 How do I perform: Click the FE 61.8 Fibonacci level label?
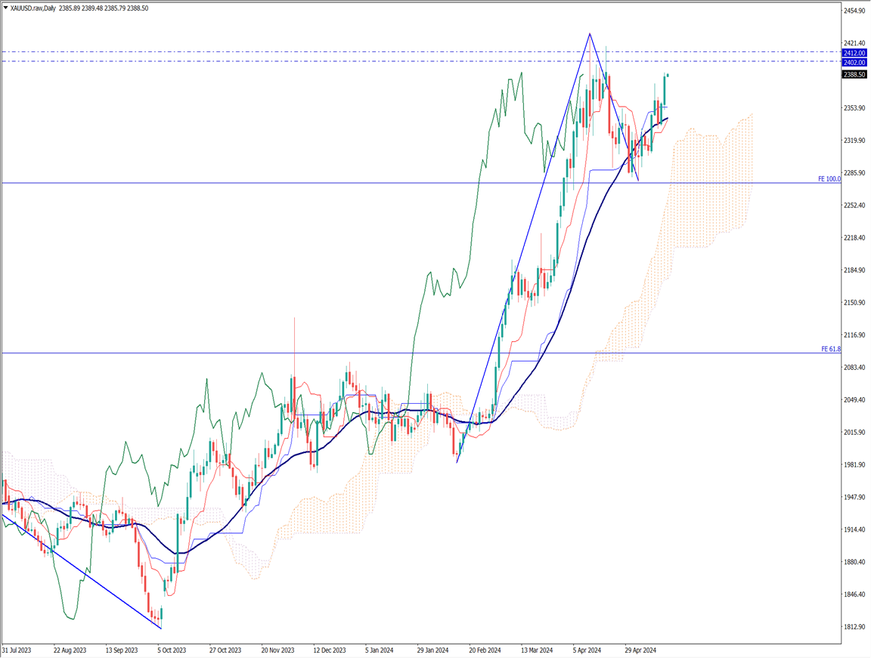[x=830, y=349]
